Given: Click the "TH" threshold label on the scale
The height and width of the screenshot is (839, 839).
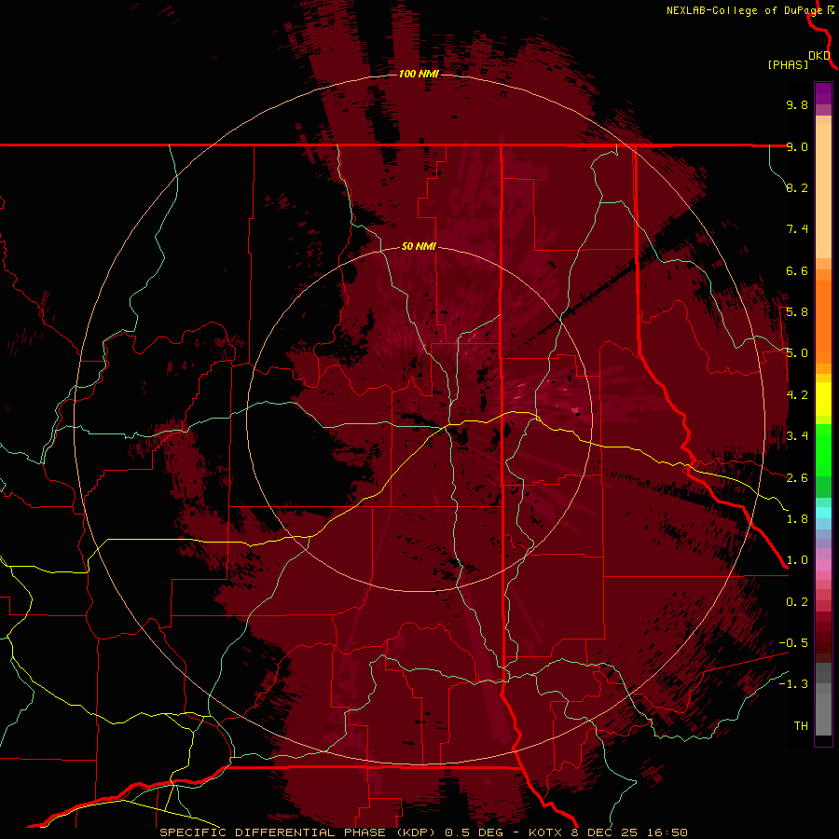Looking at the screenshot, I should pos(801,726).
